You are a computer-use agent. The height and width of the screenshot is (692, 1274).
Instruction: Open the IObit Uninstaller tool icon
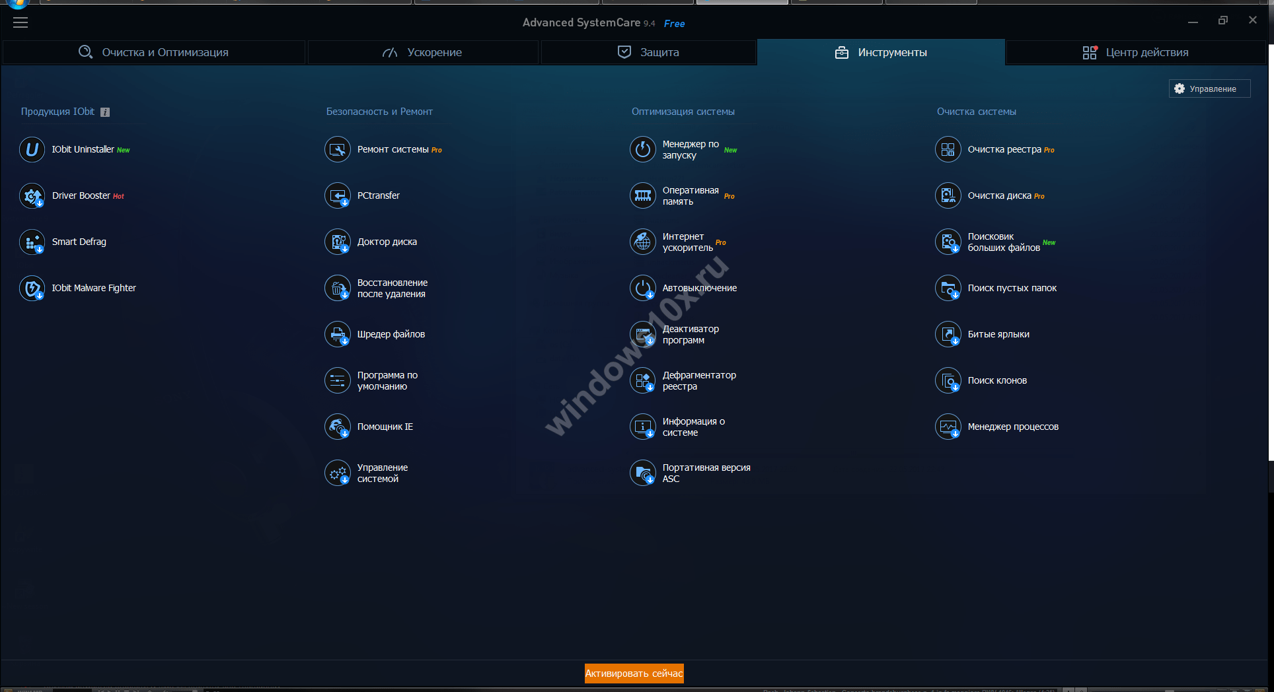click(32, 149)
